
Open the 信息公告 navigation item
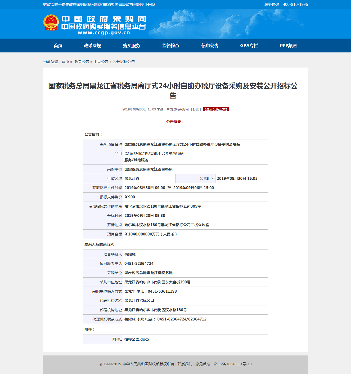pyautogui.click(x=210, y=46)
